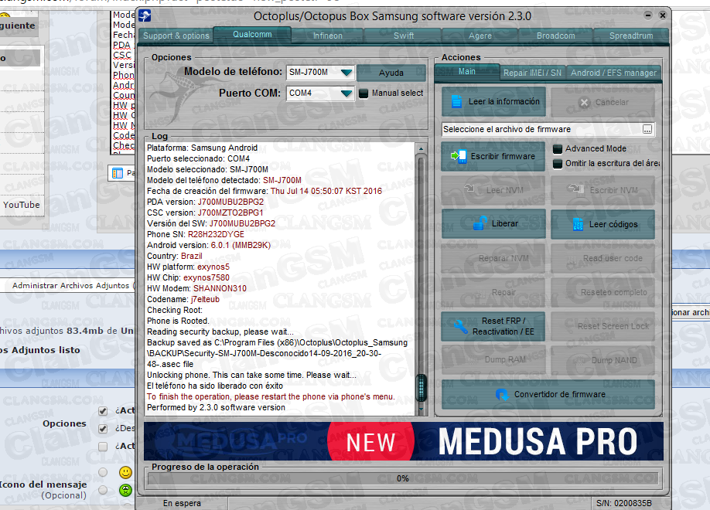Click the Reseteo completo button

click(603, 292)
